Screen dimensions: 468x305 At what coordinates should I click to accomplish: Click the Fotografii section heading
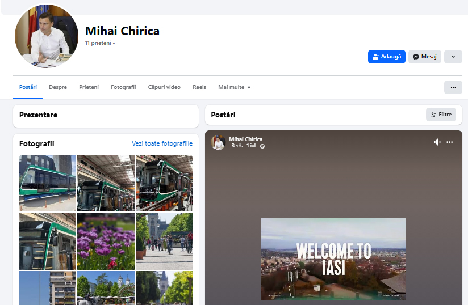click(x=37, y=143)
